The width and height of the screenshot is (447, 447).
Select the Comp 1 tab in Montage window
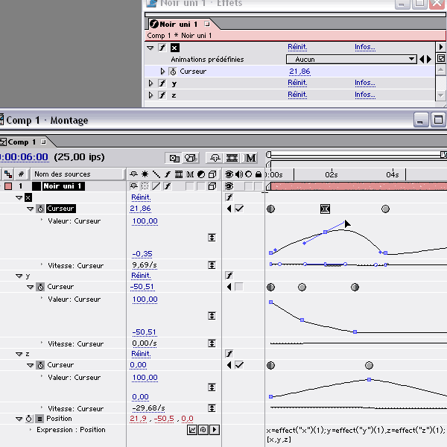tap(25, 142)
